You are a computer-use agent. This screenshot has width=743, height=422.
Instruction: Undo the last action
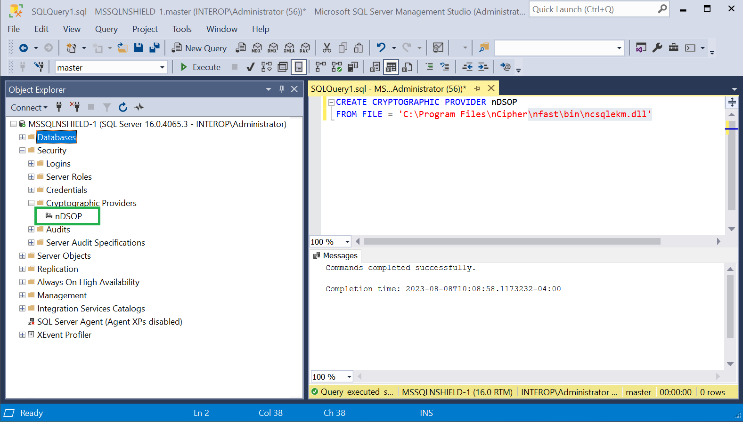coord(381,48)
